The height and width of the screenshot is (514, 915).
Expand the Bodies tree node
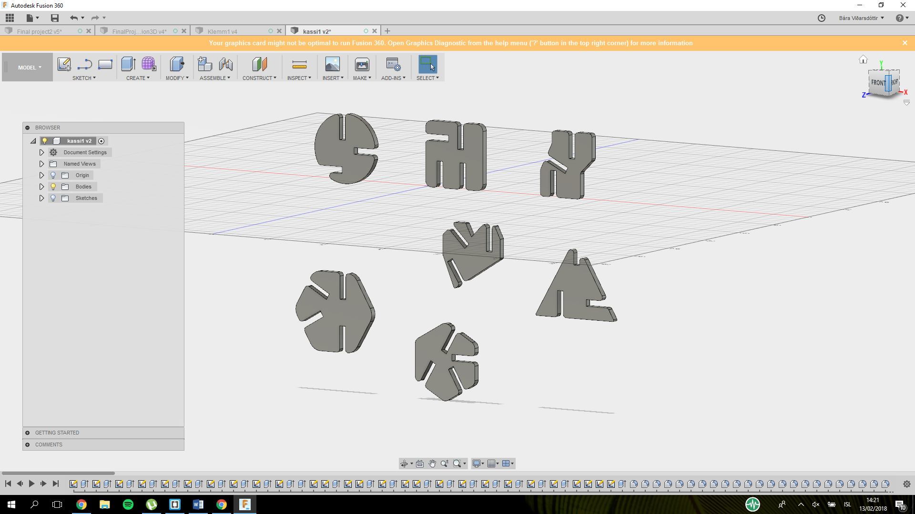click(41, 187)
